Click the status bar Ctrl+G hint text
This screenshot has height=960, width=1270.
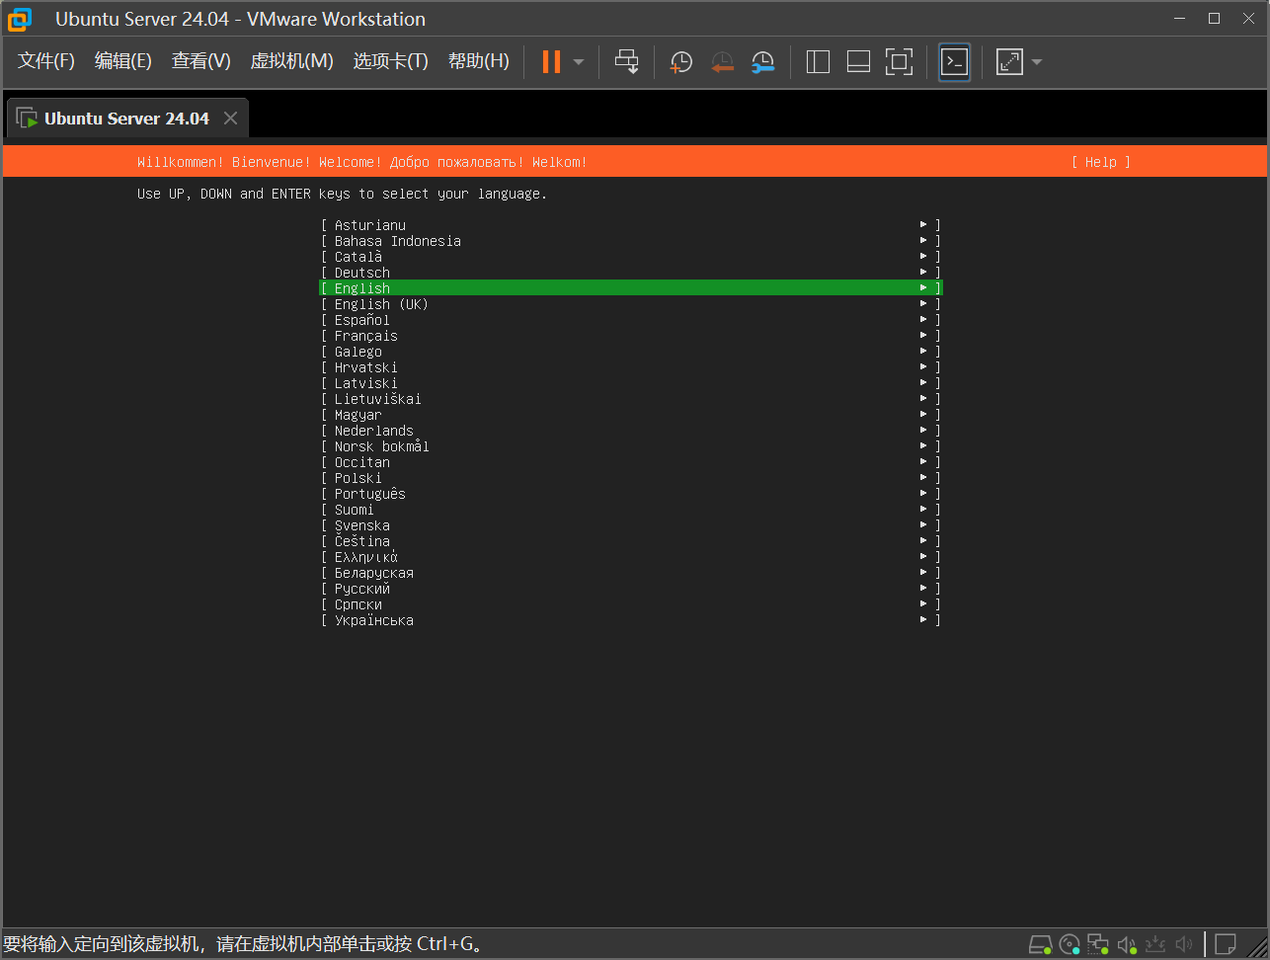[x=243, y=944]
